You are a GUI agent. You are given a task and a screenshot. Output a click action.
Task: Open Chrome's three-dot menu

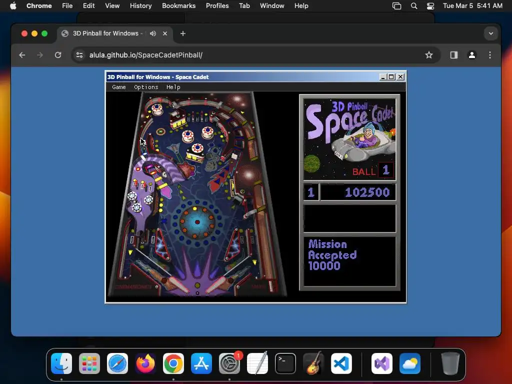(x=490, y=55)
